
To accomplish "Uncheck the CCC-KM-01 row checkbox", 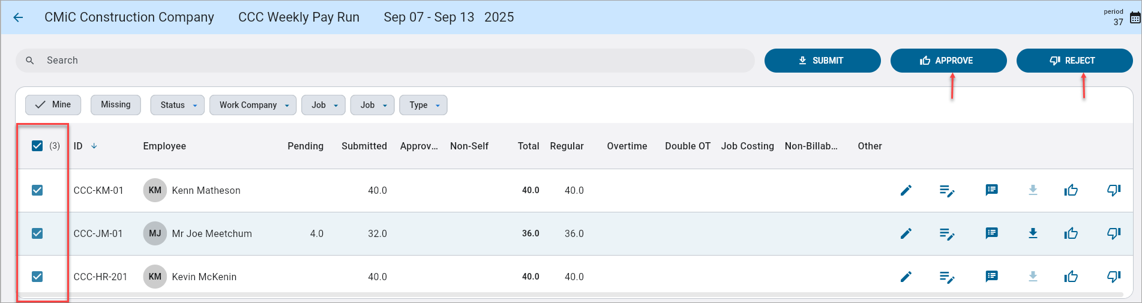I will 37,190.
